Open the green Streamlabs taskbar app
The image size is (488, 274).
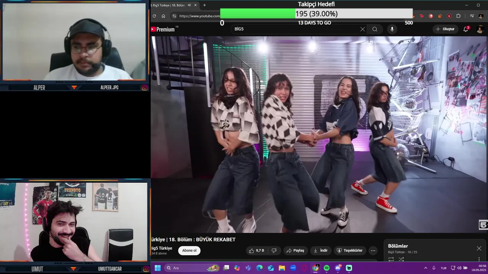pyautogui.click(x=349, y=268)
